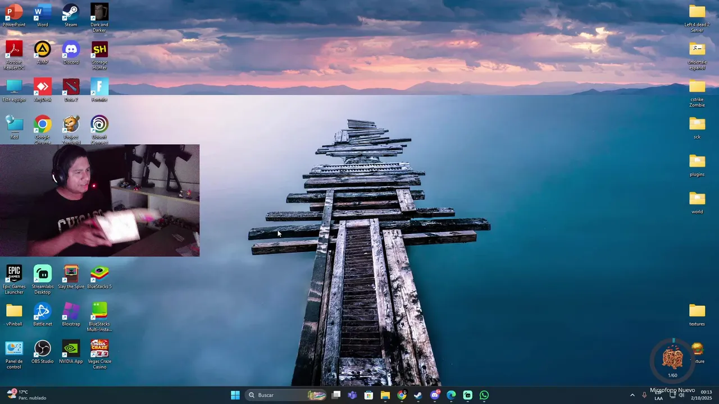This screenshot has width=719, height=404.
Task: Click the Fortnite desktop icon
Action: (99, 90)
